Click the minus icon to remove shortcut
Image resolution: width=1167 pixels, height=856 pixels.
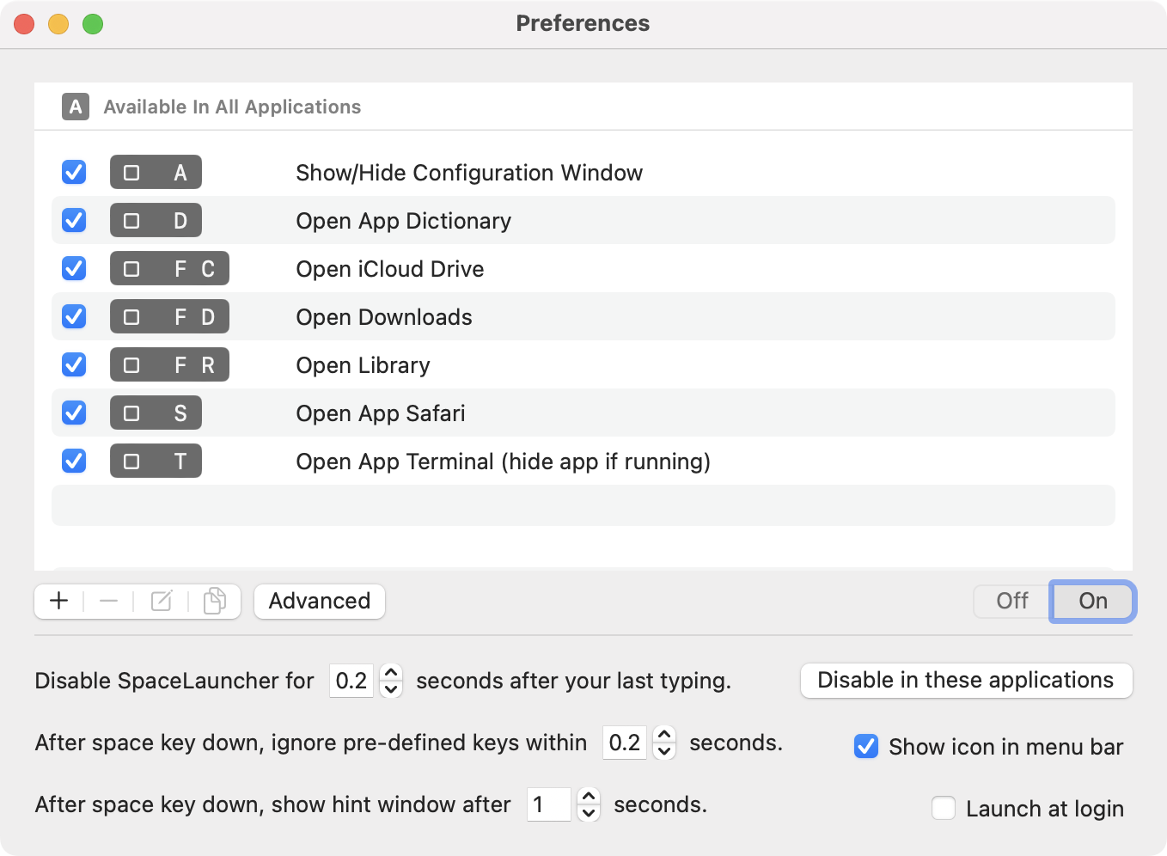pos(108,601)
